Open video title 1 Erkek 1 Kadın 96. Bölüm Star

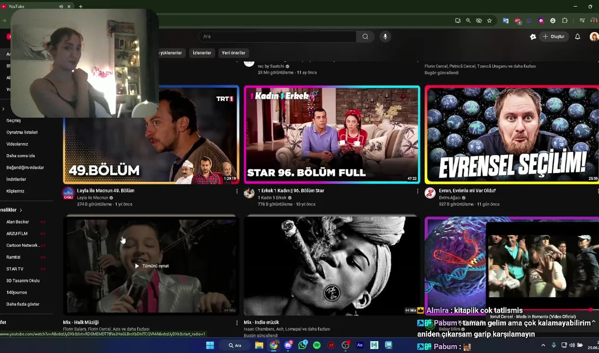tap(291, 191)
